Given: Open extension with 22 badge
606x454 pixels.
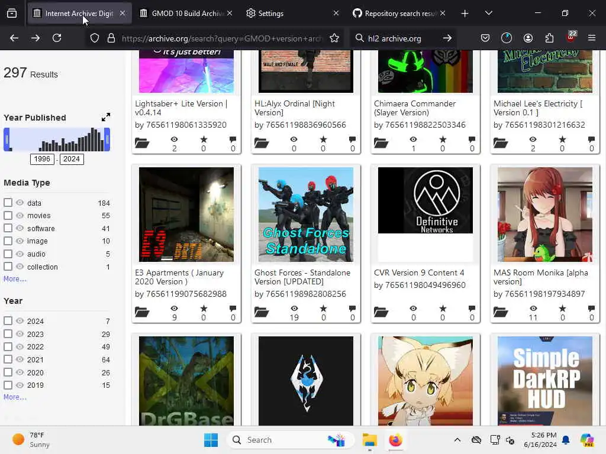Looking at the screenshot, I should click(571, 37).
